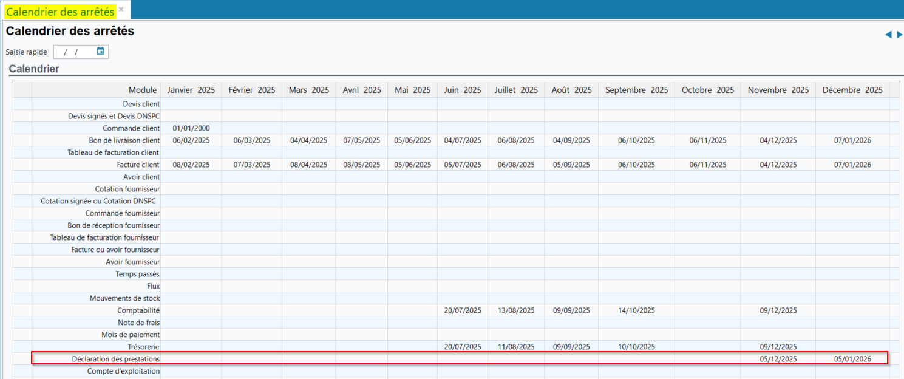904x379 pixels.
Task: Select the Janvier 2025 column header
Action: pos(191,90)
